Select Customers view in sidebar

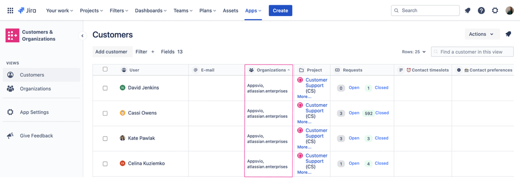[42, 75]
